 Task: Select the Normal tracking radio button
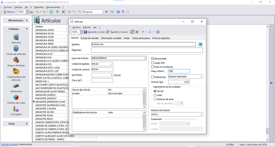155,91
